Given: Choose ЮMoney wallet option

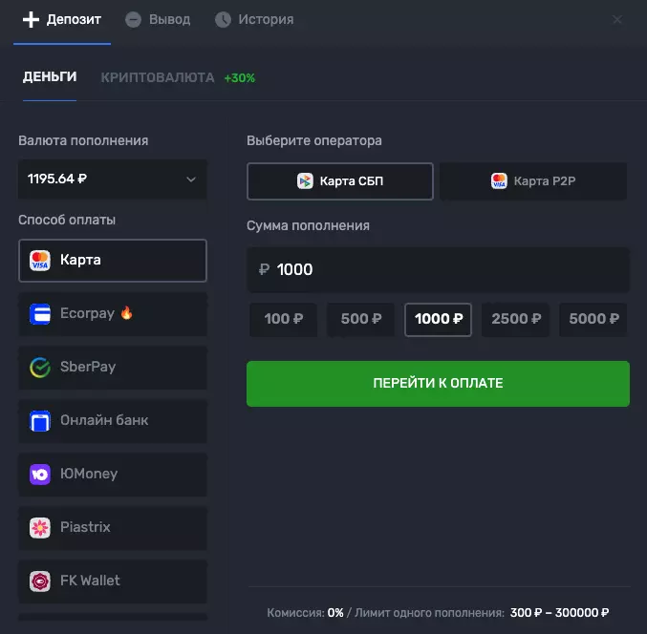Looking at the screenshot, I should tap(112, 474).
